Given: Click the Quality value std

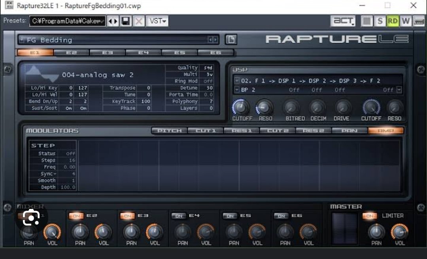Looking at the screenshot, I should point(208,67).
